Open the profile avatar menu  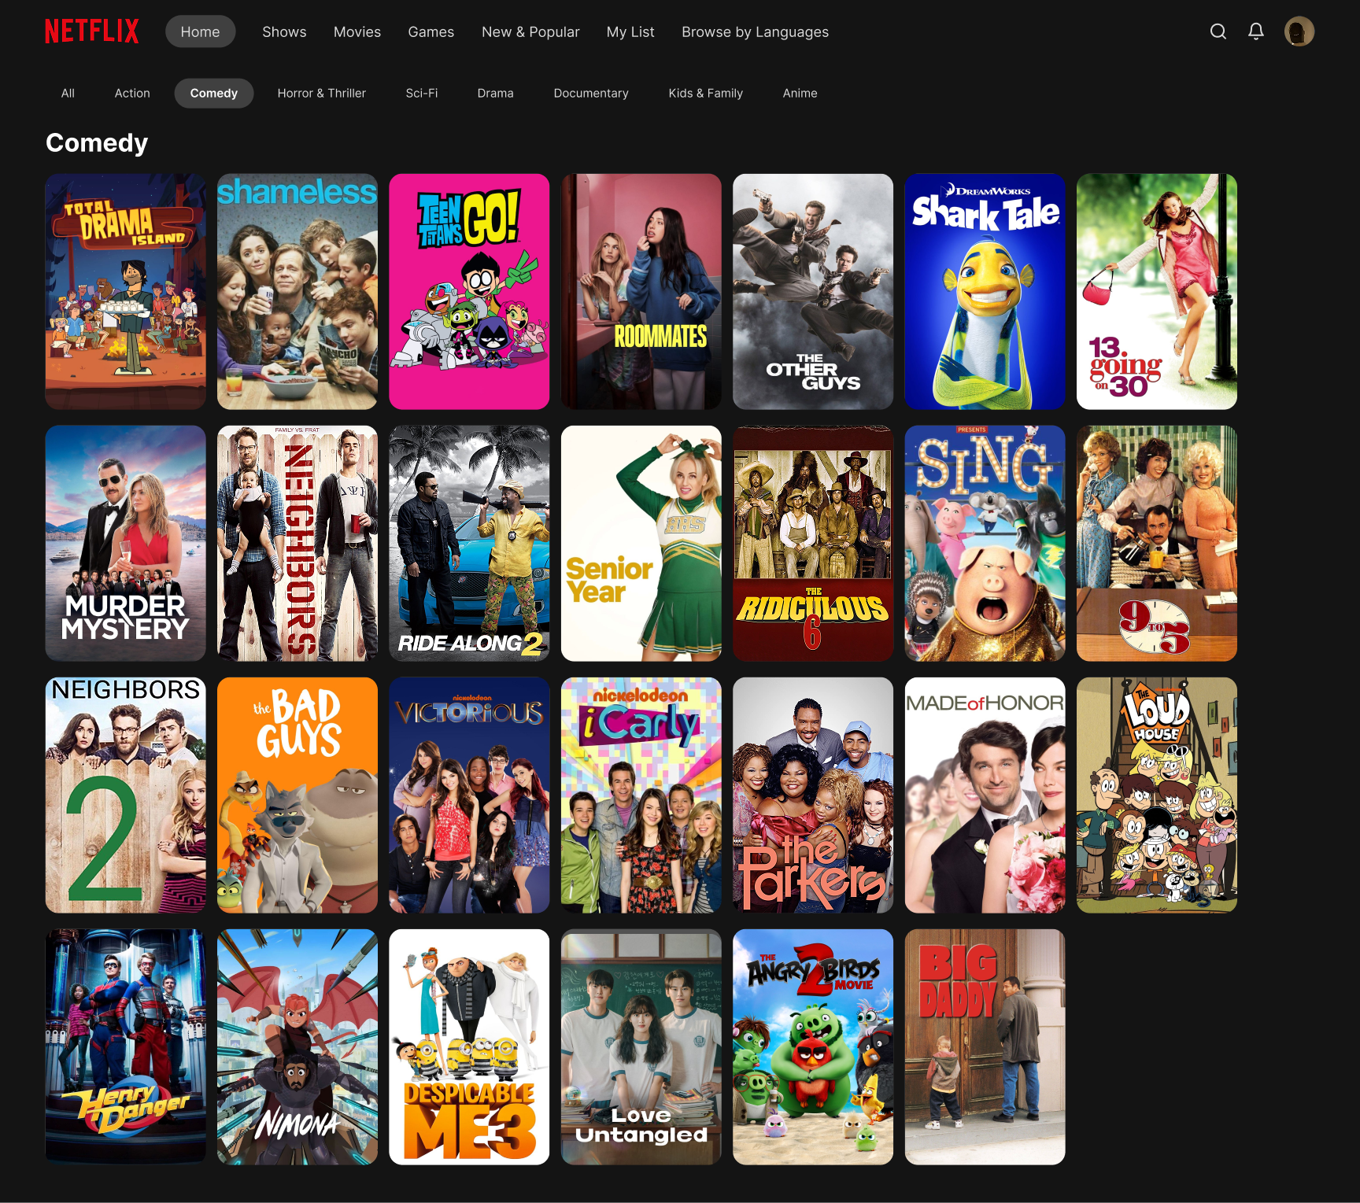click(1299, 31)
